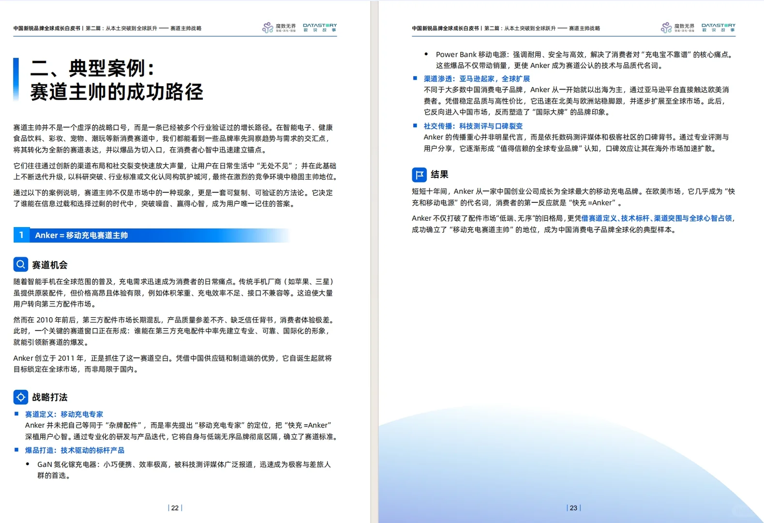Click the 魔数无界 logo on page 22
Screen dimensions: 764x523
point(279,28)
